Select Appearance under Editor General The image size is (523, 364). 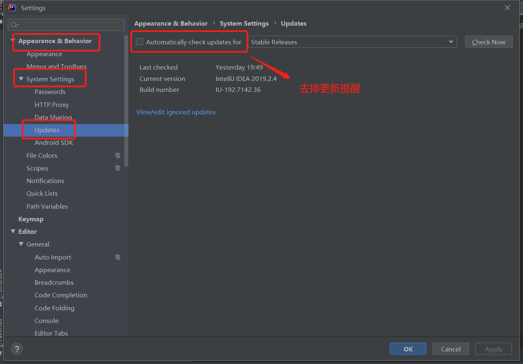click(53, 270)
